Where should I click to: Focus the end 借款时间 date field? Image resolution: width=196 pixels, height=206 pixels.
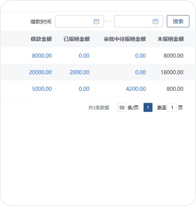pos(138,21)
